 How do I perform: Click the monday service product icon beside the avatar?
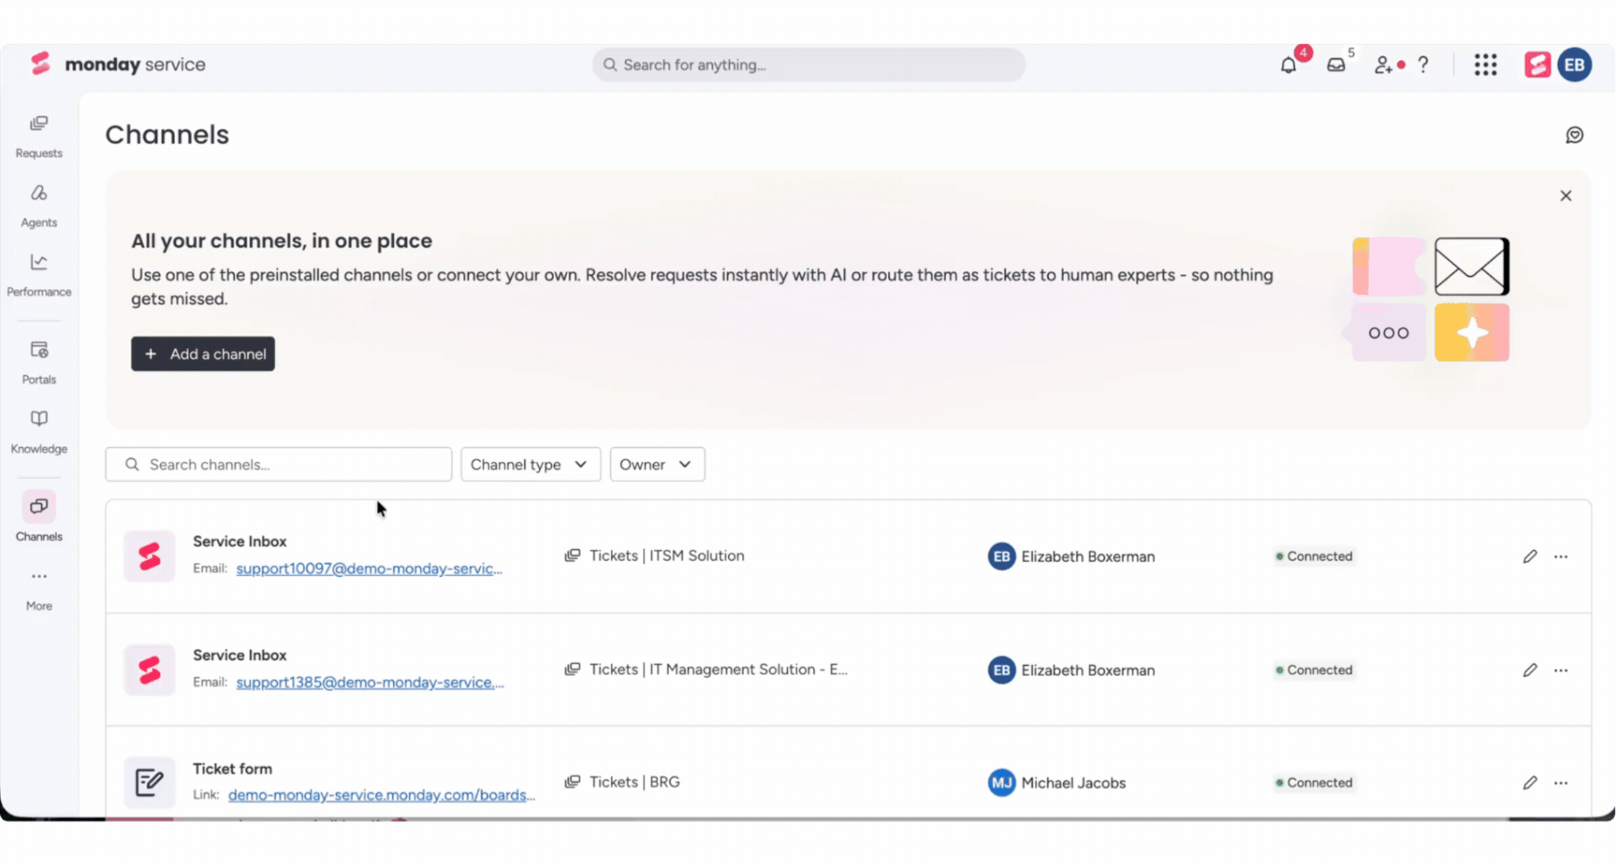pyautogui.click(x=1537, y=65)
